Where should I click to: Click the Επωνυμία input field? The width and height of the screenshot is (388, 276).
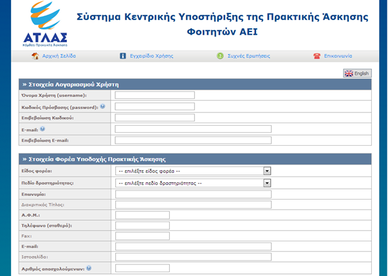point(193,194)
